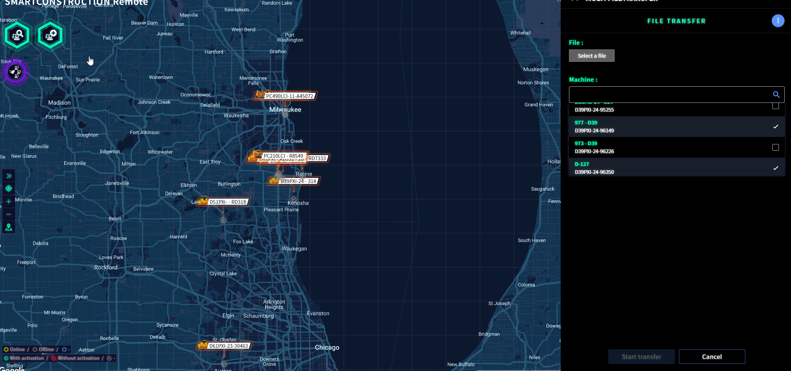Image resolution: width=791 pixels, height=371 pixels.
Task: Uncheck the 977 - D39 machine
Action: [775, 127]
